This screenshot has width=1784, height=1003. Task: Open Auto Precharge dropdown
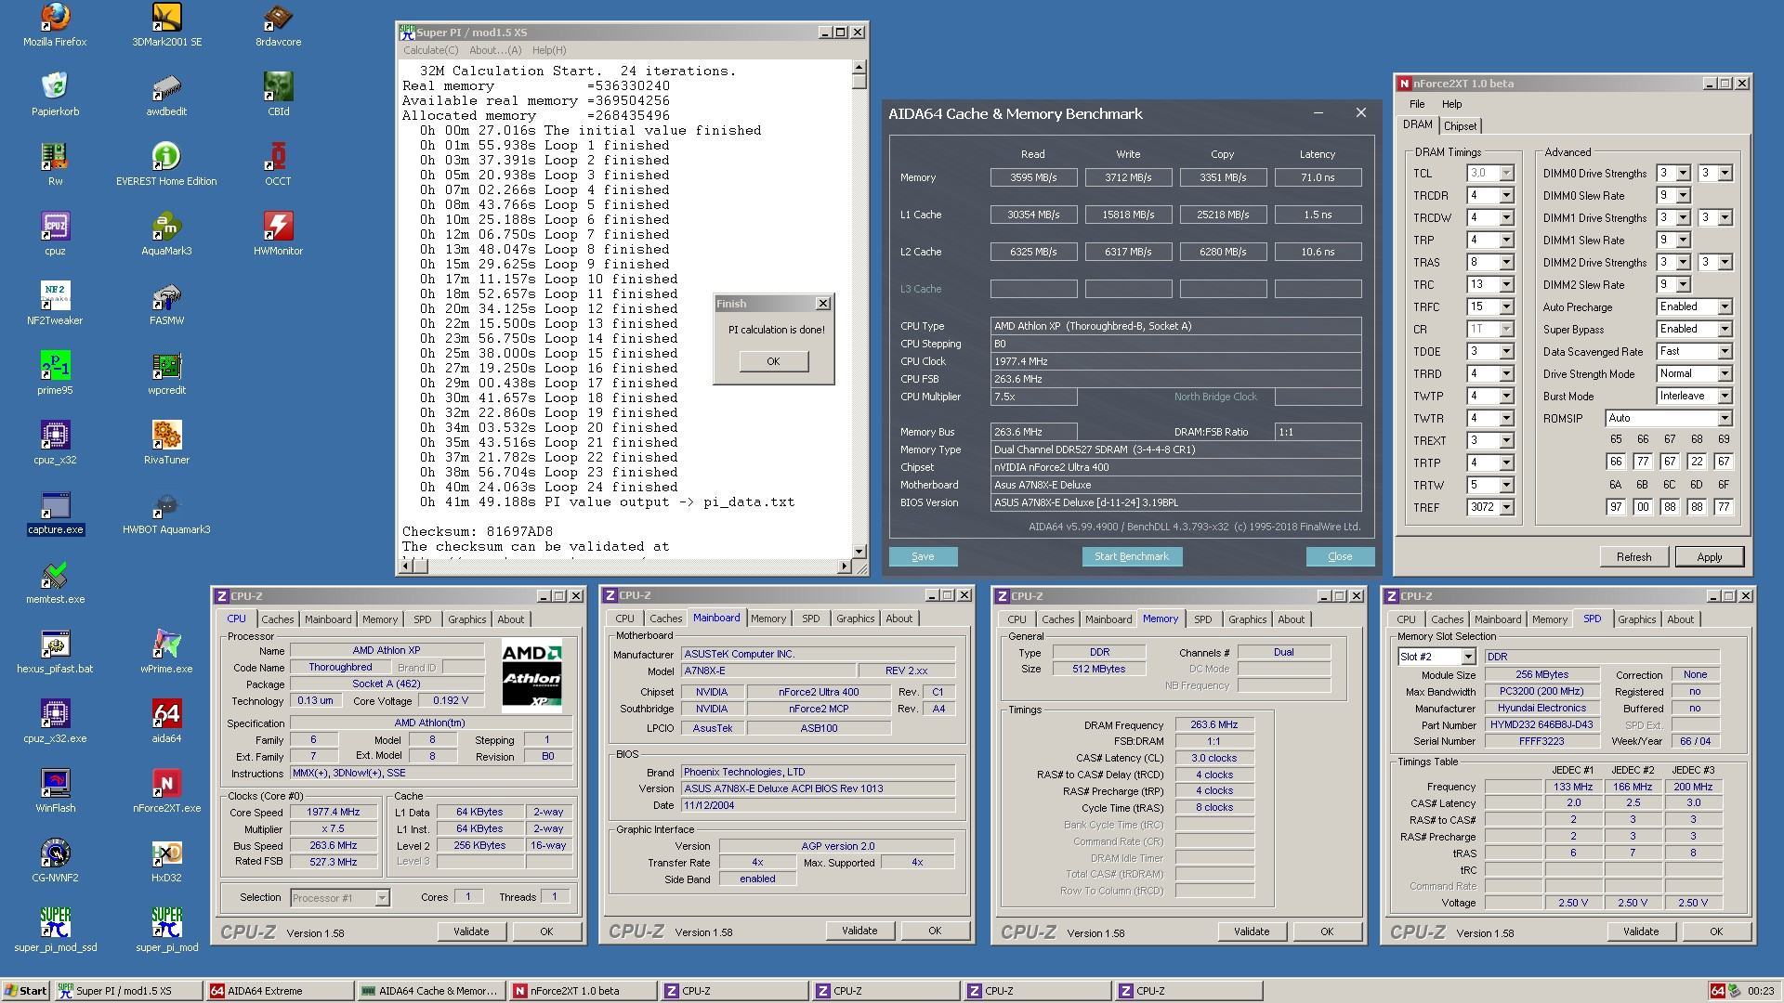1725,306
